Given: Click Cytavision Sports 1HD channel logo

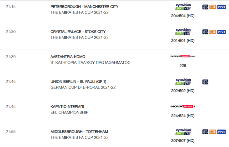Looking at the screenshot, I should 183,32.
